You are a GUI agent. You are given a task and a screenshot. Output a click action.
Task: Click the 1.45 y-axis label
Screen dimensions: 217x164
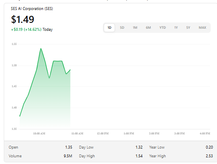click(x=14, y=86)
